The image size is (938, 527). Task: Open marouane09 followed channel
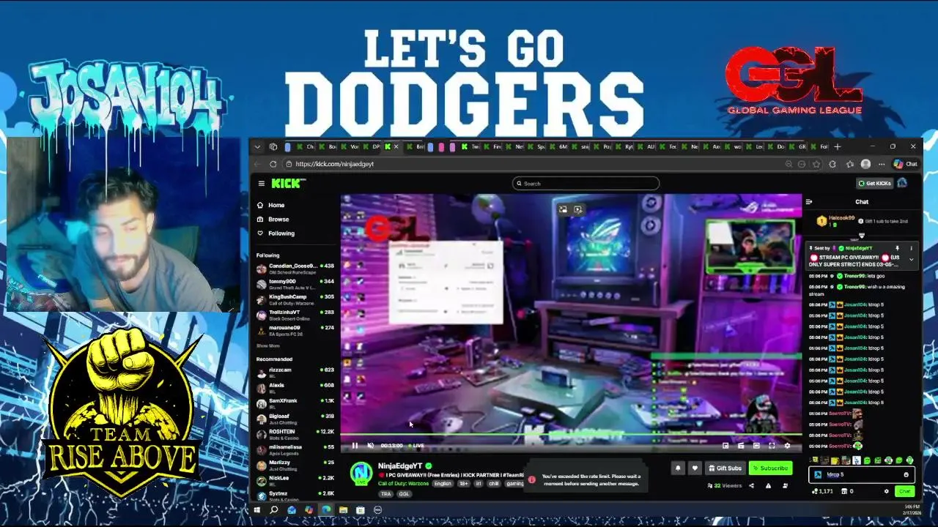[x=295, y=330]
